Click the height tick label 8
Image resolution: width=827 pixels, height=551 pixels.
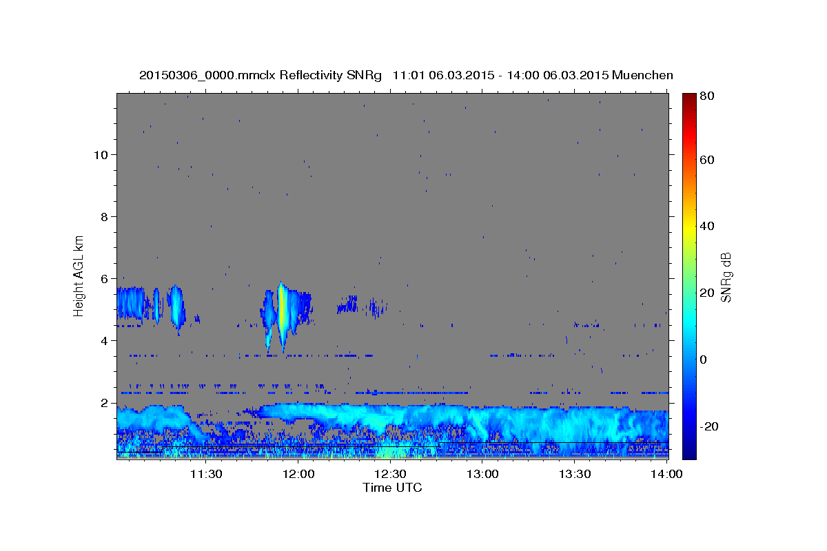tap(104, 216)
